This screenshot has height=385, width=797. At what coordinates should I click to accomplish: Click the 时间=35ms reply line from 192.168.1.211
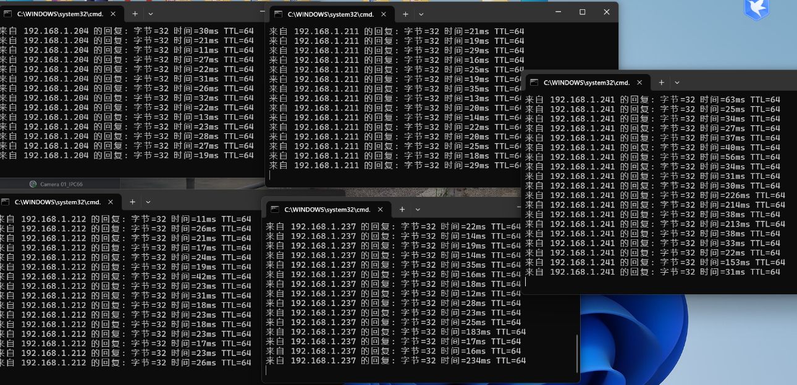[x=397, y=89]
